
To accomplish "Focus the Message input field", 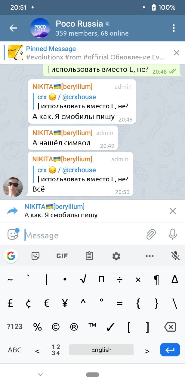I will [x=83, y=235].
